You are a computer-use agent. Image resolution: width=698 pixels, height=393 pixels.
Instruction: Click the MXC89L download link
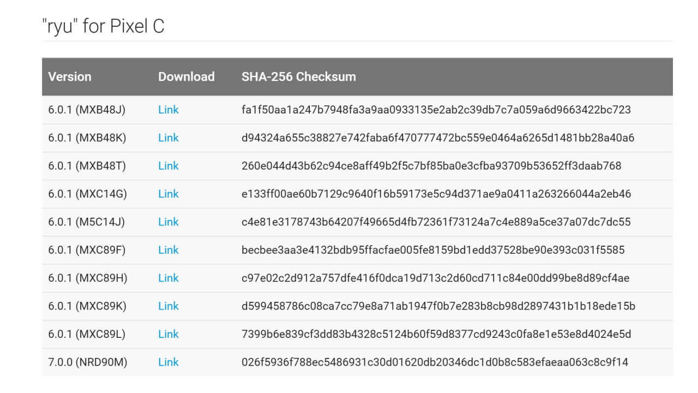(168, 334)
